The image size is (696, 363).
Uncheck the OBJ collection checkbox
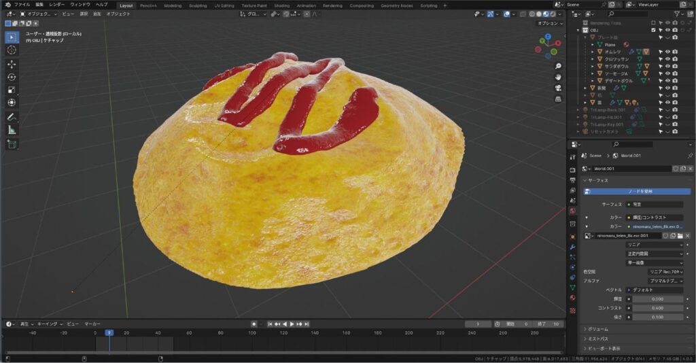click(653, 30)
